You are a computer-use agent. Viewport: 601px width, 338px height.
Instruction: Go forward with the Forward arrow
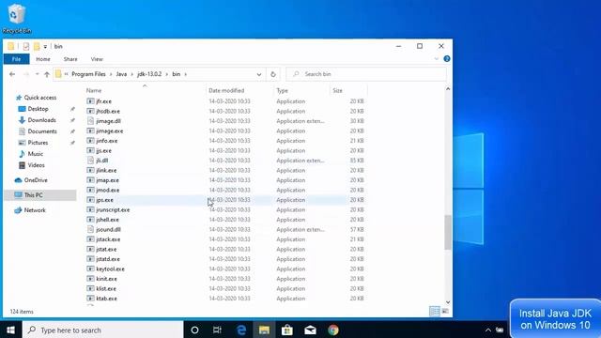click(x=26, y=74)
